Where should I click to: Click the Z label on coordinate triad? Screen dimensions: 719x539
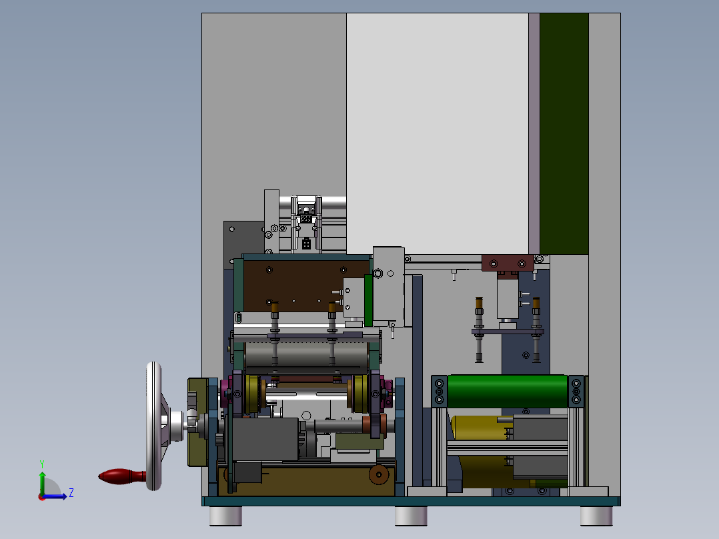(71, 493)
